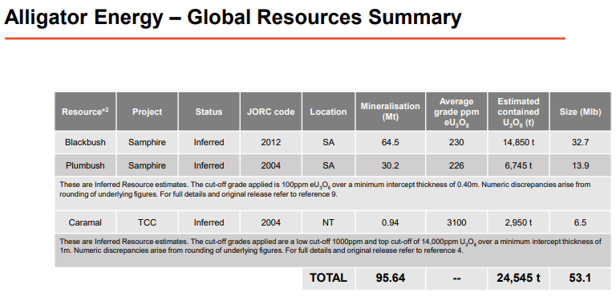This screenshot has width=616, height=297.
Task: Select the TOTAL label cell
Action: (x=328, y=279)
